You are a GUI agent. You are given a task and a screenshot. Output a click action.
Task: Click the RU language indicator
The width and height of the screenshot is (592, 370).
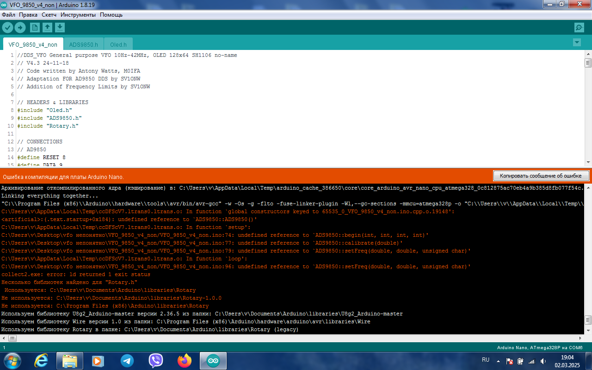486,360
